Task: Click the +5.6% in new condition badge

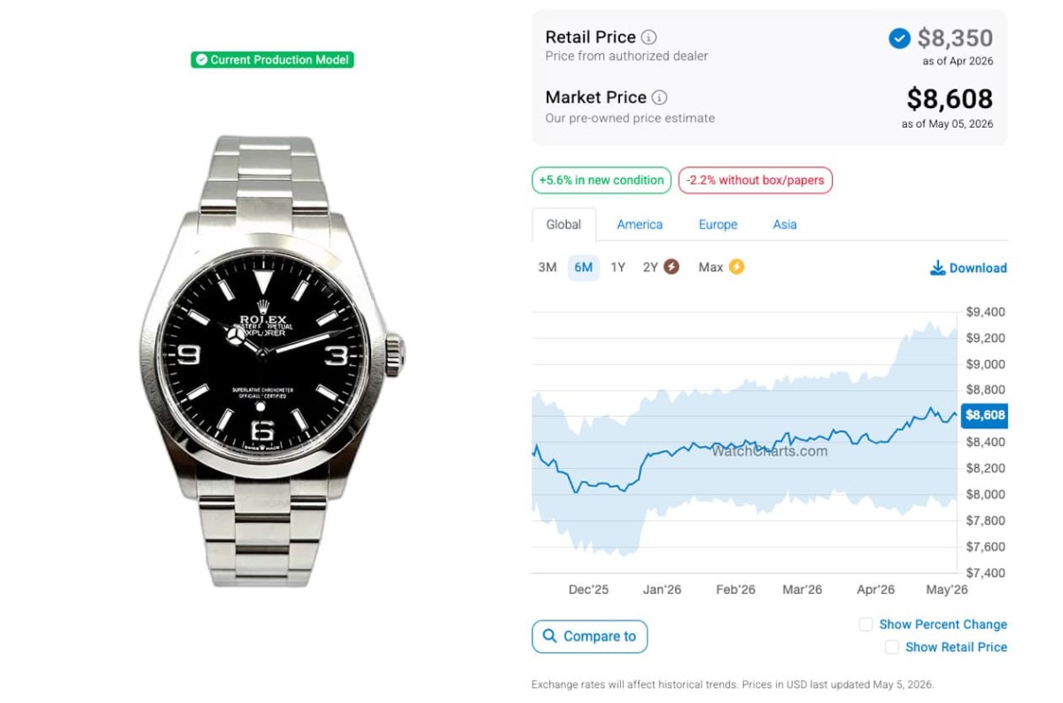Action: point(601,180)
